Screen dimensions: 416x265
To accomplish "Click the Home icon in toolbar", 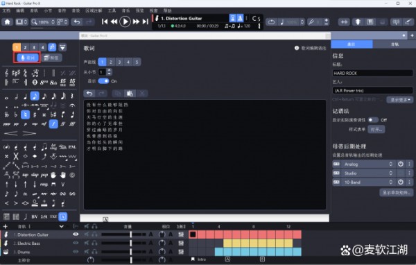I will point(8,22).
